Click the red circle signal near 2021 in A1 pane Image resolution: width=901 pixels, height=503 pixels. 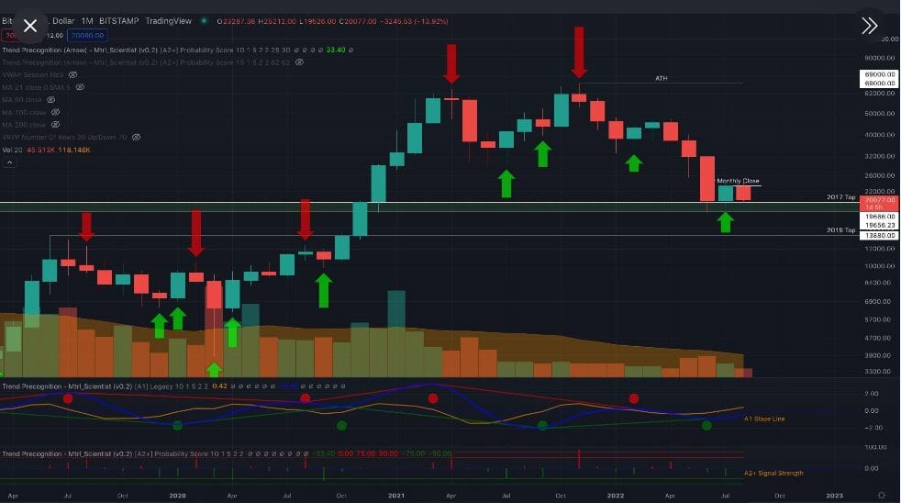[x=432, y=398]
